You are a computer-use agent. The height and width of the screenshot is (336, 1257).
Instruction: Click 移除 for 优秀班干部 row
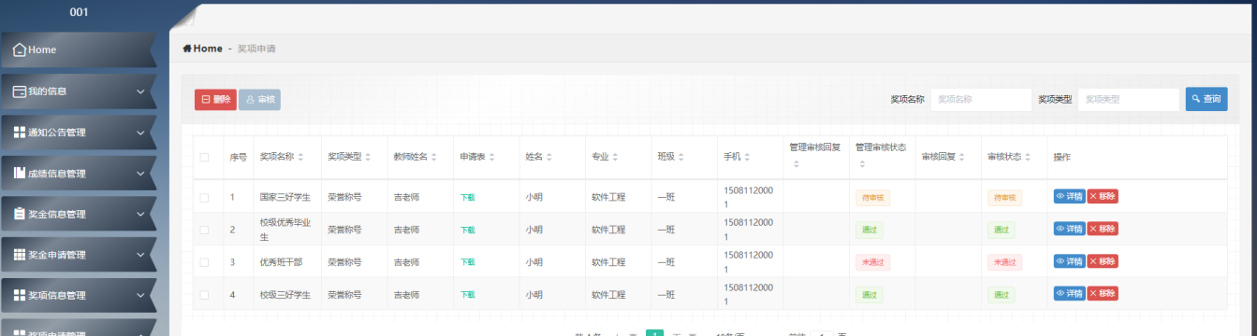click(x=1103, y=261)
